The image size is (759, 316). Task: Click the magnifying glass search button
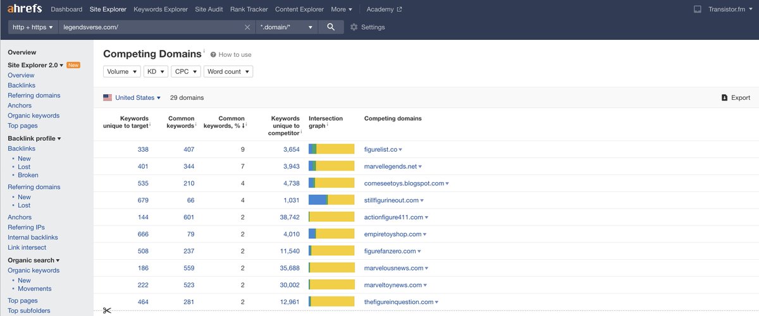point(331,27)
